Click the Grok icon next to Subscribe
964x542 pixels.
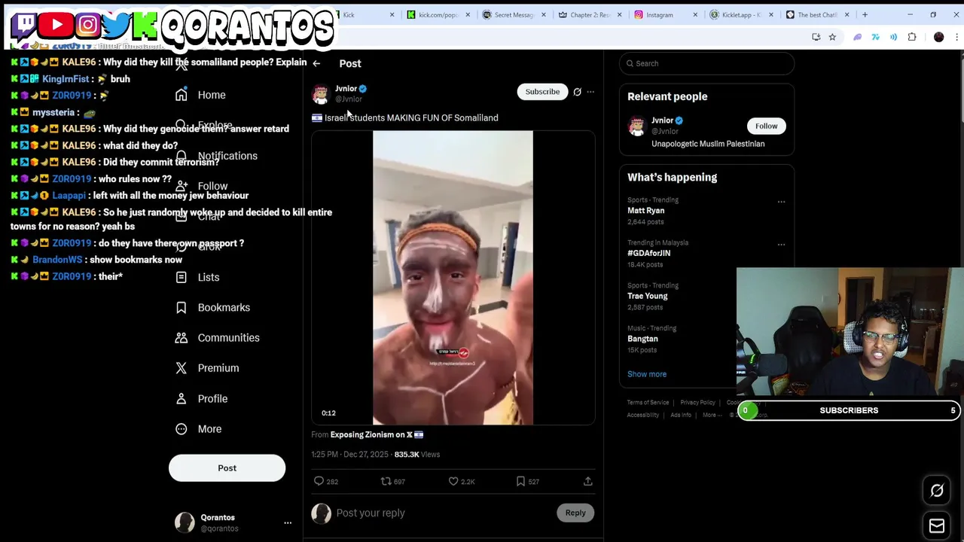tap(577, 92)
